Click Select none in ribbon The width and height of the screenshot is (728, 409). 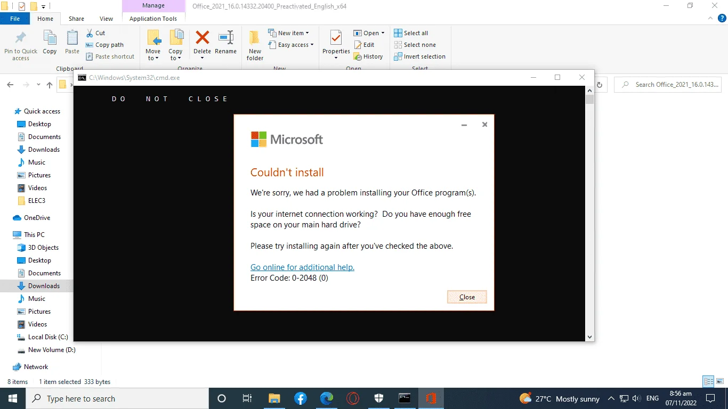(415, 45)
